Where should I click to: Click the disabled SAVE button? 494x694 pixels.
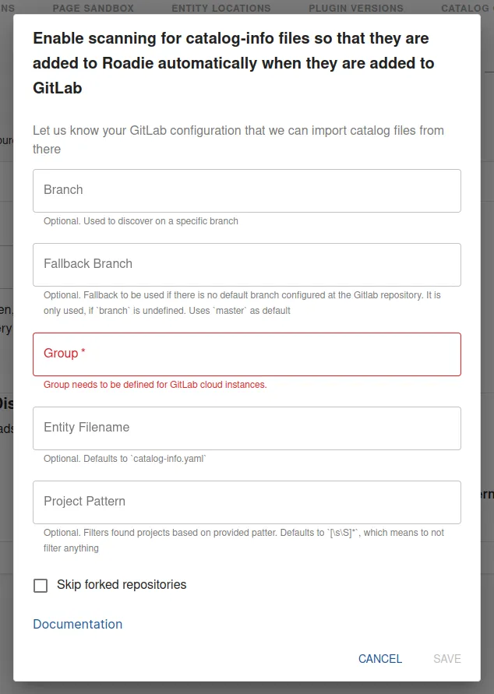(446, 658)
